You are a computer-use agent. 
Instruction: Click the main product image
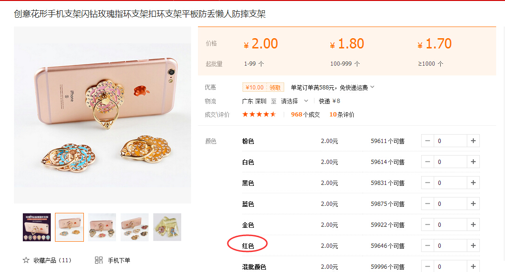coord(102,115)
